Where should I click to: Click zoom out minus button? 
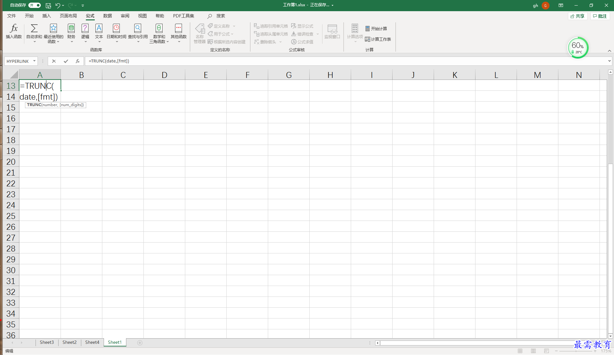[x=556, y=351]
